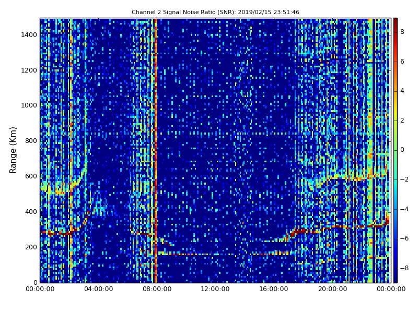Click the 1200 range tick label
Screen dimensions: 418x313
(x=29, y=70)
